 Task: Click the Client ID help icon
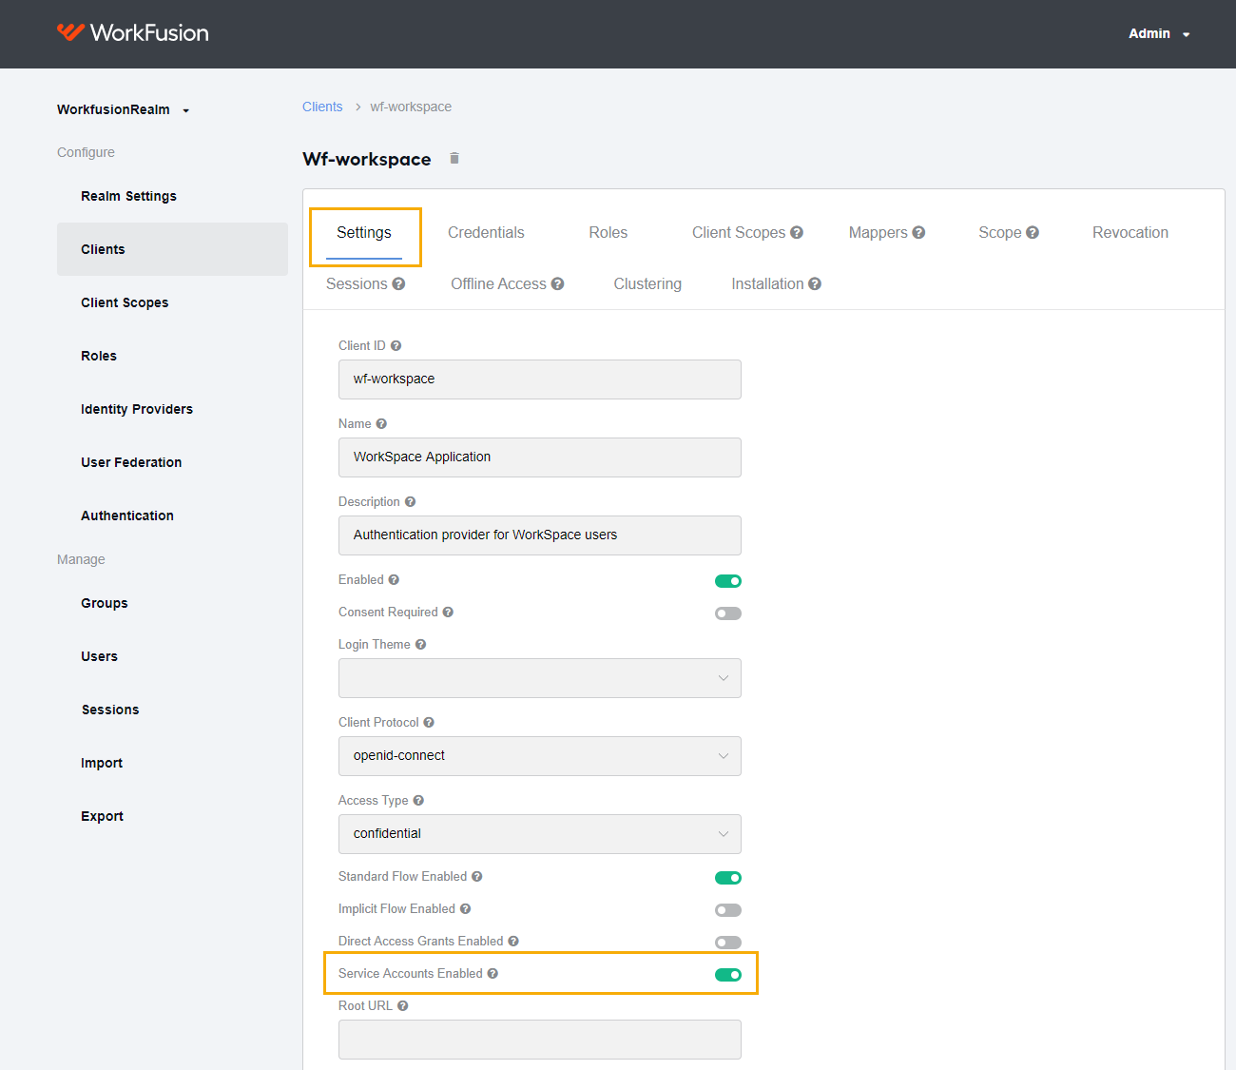pyautogui.click(x=396, y=346)
